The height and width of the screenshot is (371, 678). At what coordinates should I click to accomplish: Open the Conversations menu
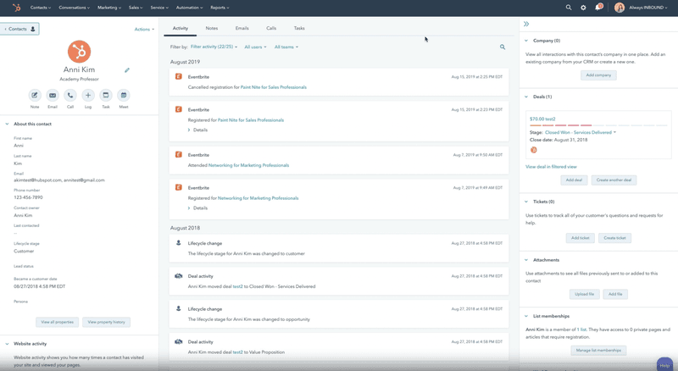point(75,8)
